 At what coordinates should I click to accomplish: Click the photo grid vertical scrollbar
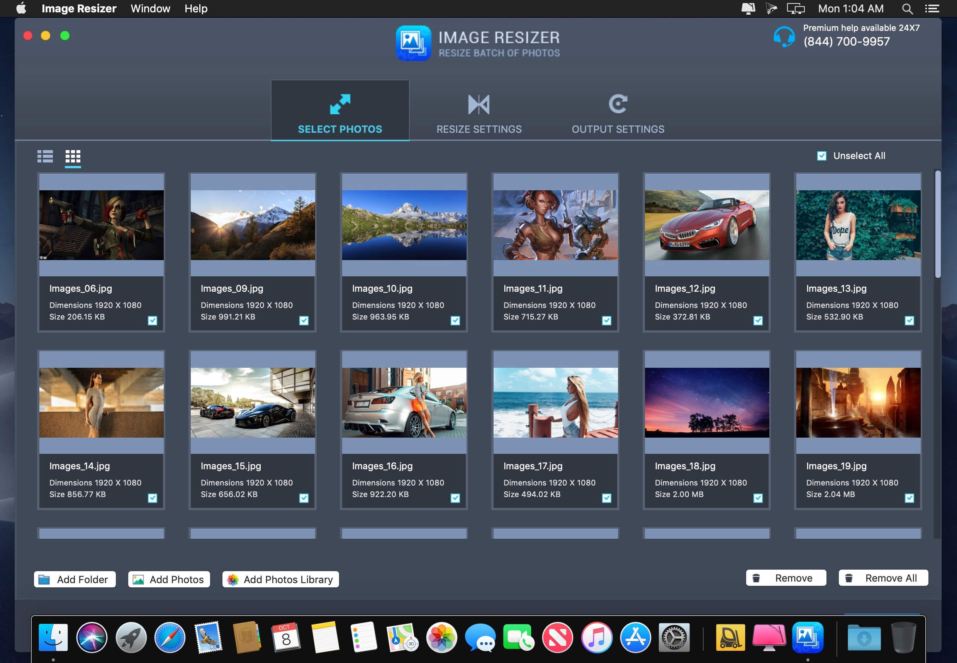pyautogui.click(x=937, y=224)
